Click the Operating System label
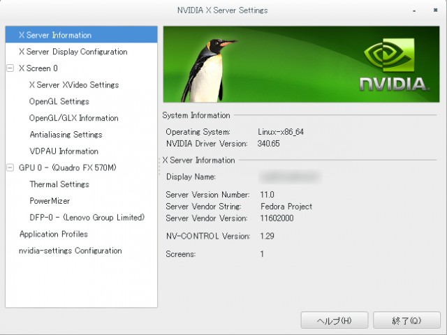The width and height of the screenshot is (447, 335). [x=198, y=132]
